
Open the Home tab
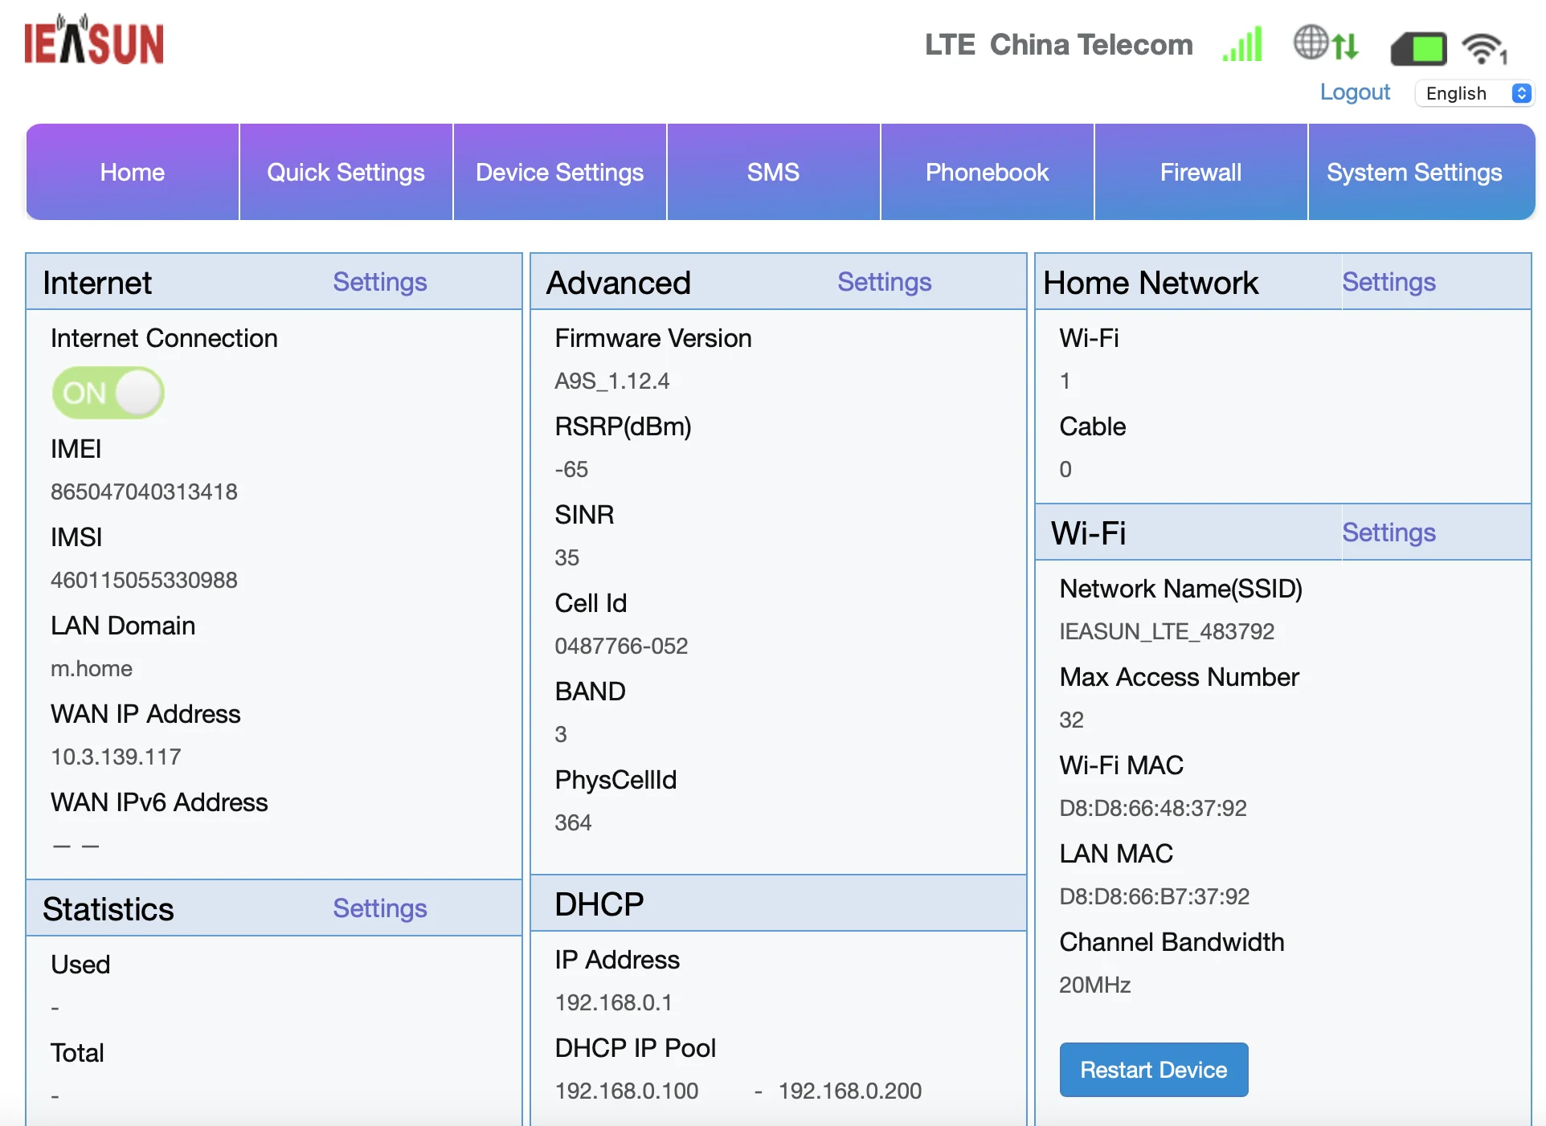pos(133,172)
